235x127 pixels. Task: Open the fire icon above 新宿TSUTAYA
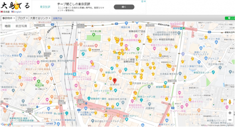[112, 106]
